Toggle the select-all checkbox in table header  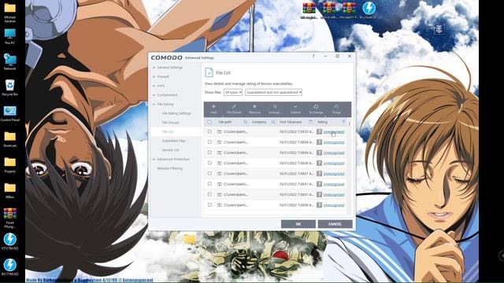pyautogui.click(x=209, y=122)
